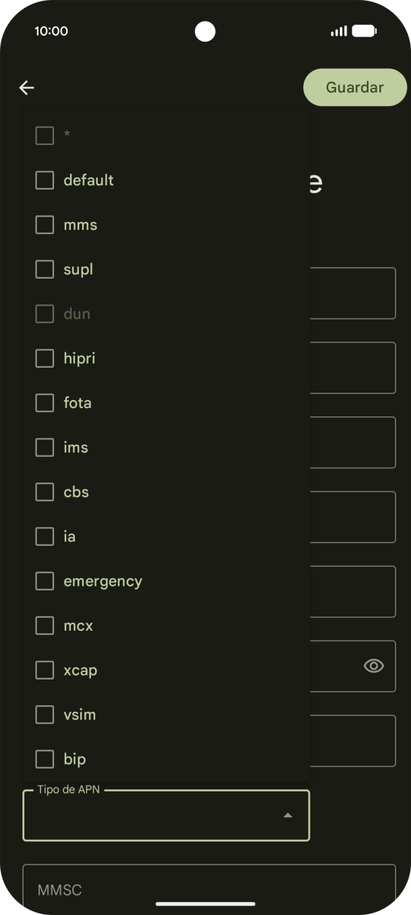Select the ims APN type

(x=45, y=447)
